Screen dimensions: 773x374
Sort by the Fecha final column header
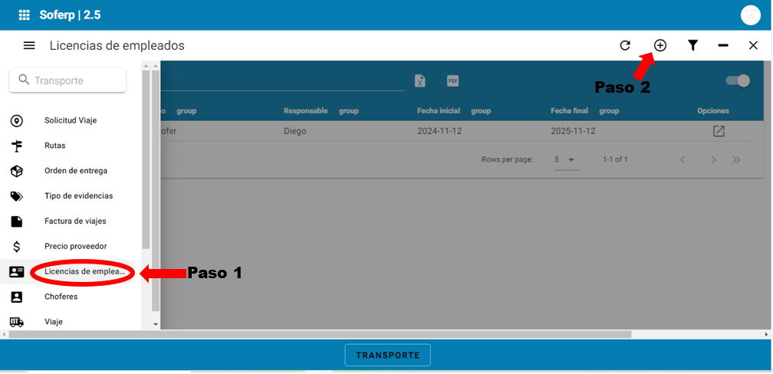pos(569,111)
